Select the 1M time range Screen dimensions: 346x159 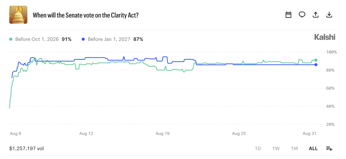(294, 149)
